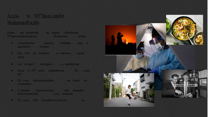This screenshot has height=117, width=208.
Task: Click the bullet dot before 'Live coverage'
Action: pos(12,64)
